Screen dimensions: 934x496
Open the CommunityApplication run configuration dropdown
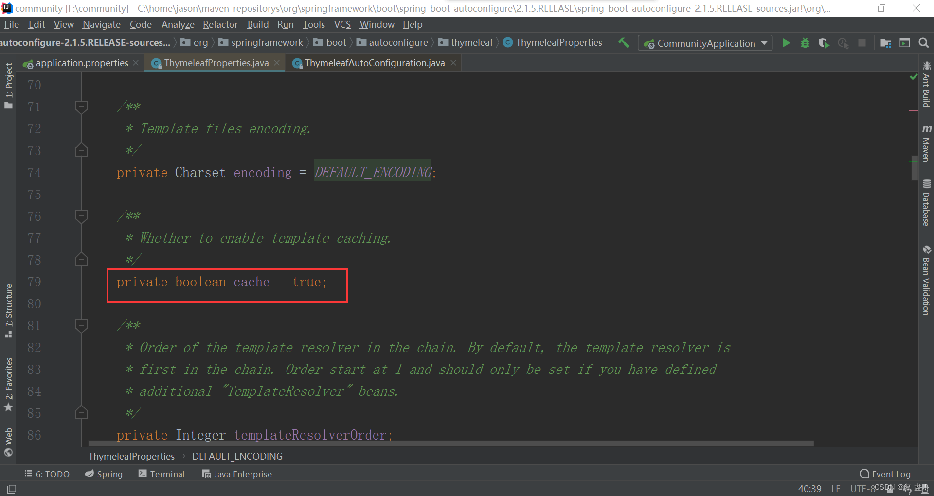pyautogui.click(x=705, y=43)
